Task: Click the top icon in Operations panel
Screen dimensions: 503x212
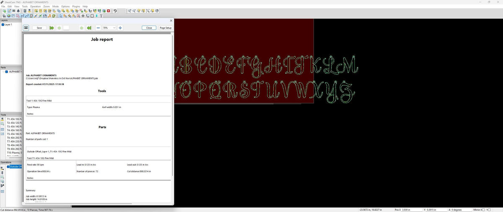Action: (2, 168)
